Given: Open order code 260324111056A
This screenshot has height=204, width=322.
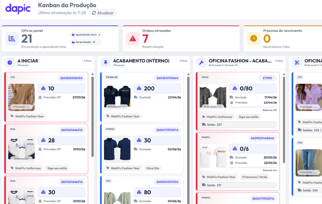Looking at the screenshot, I should click(x=167, y=78).
